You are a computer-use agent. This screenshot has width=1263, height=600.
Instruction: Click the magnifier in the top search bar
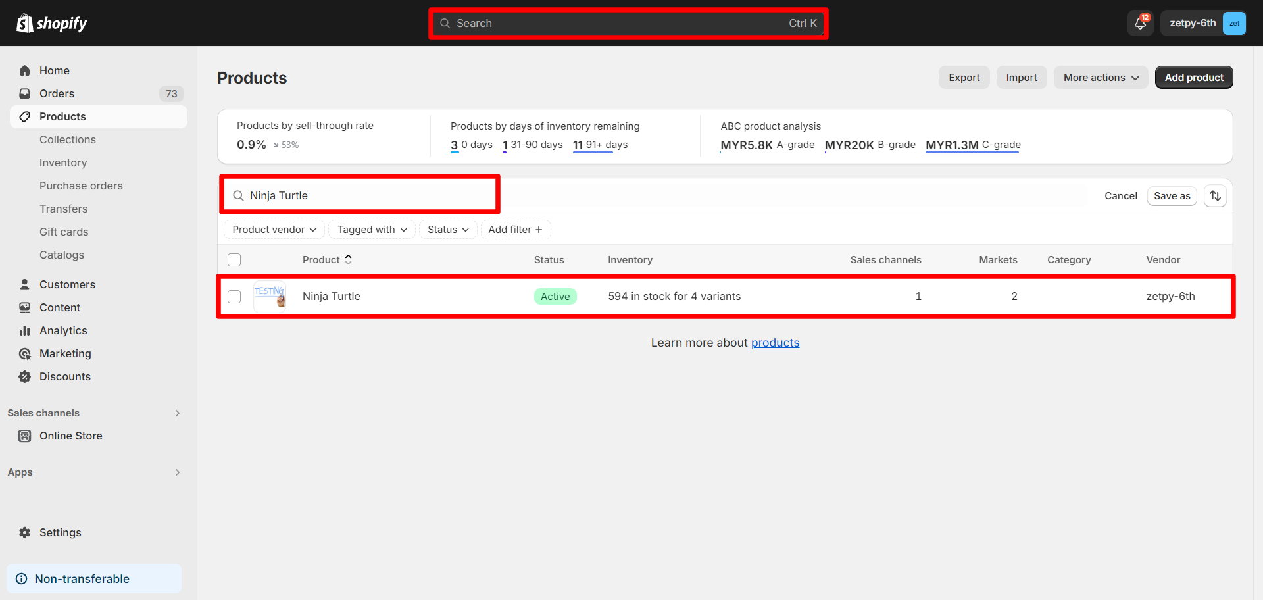[x=445, y=23]
